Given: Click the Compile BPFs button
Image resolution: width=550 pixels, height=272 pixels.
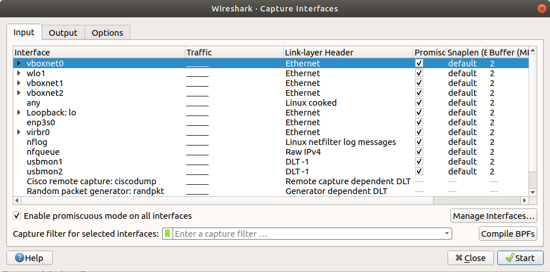Looking at the screenshot, I should click(x=508, y=234).
